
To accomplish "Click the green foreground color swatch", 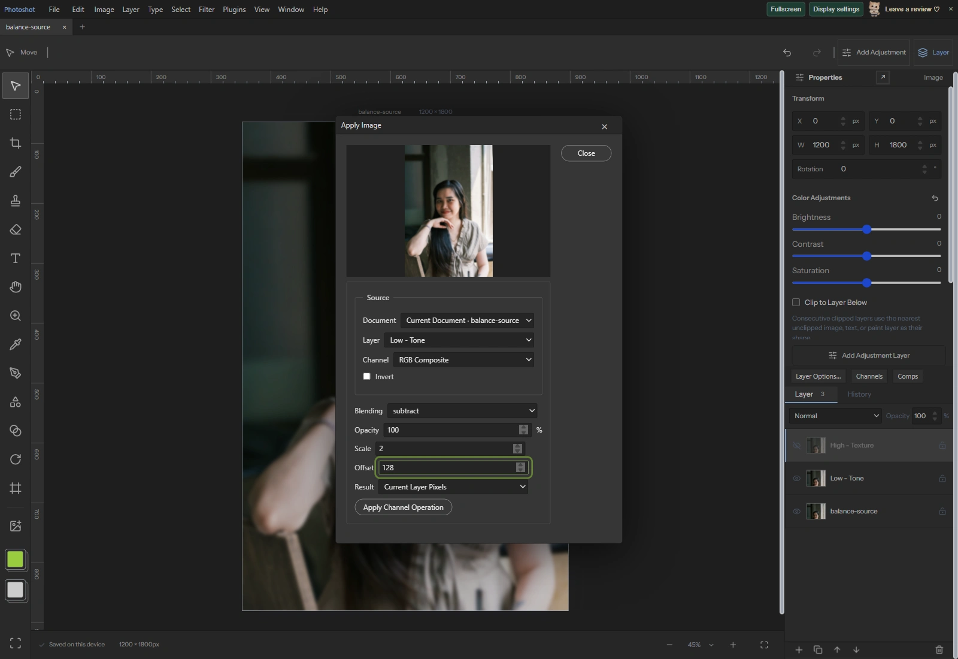I will (x=15, y=560).
